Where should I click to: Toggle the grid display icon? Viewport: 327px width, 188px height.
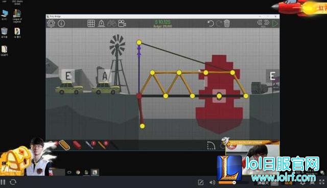click(91, 24)
